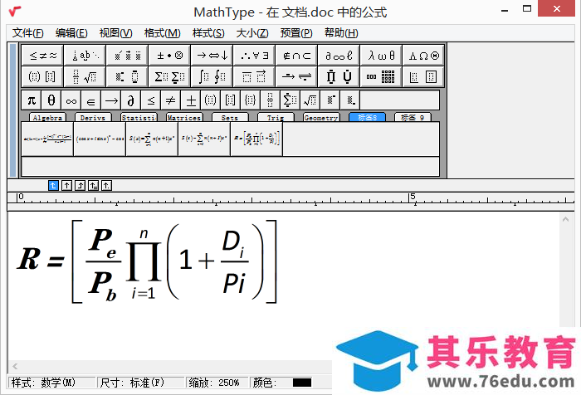Insert the not-equal symbol from small bar
Image resolution: width=581 pixels, height=395 pixels.
tap(171, 100)
